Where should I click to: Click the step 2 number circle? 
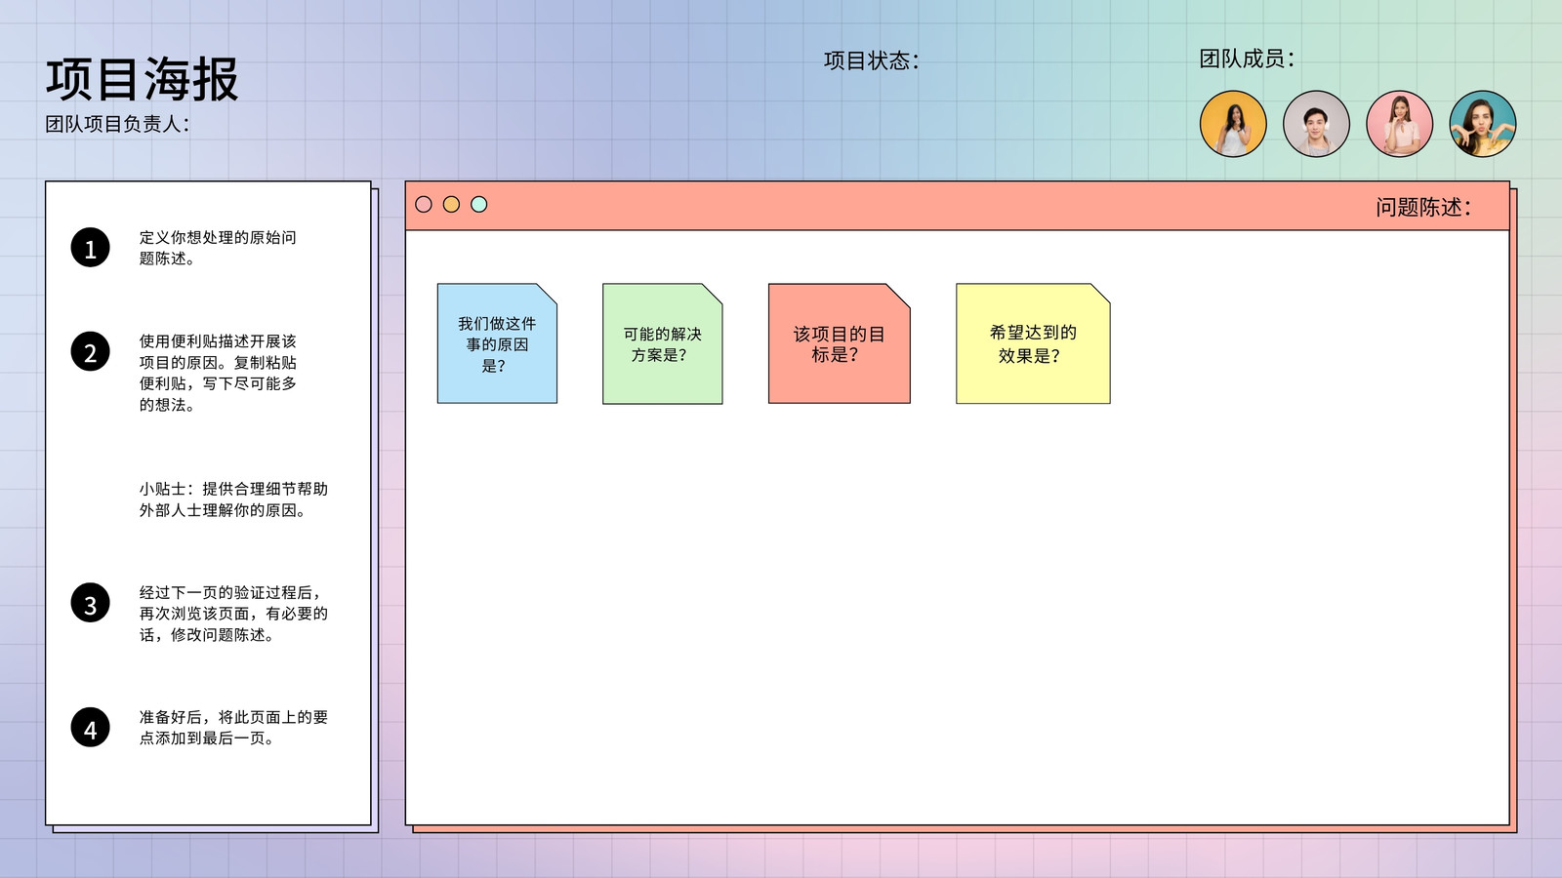click(90, 352)
